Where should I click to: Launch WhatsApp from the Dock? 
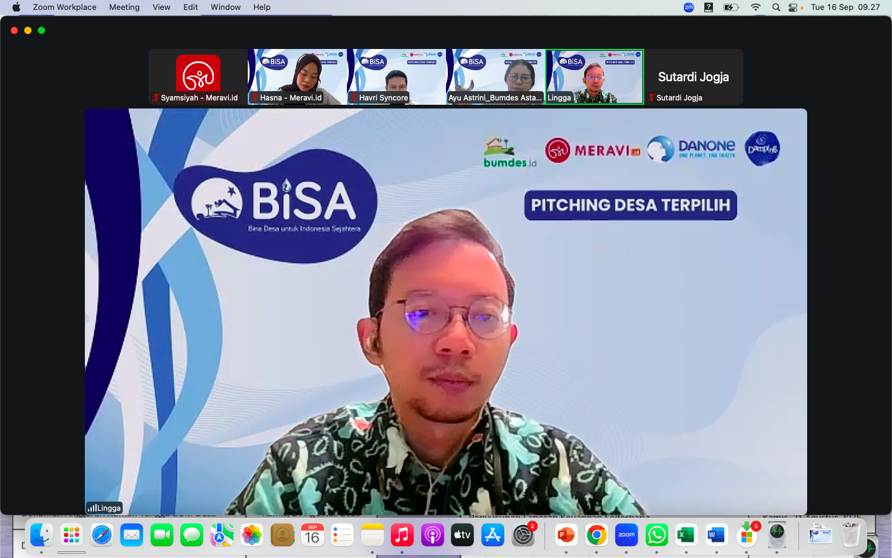coord(656,534)
